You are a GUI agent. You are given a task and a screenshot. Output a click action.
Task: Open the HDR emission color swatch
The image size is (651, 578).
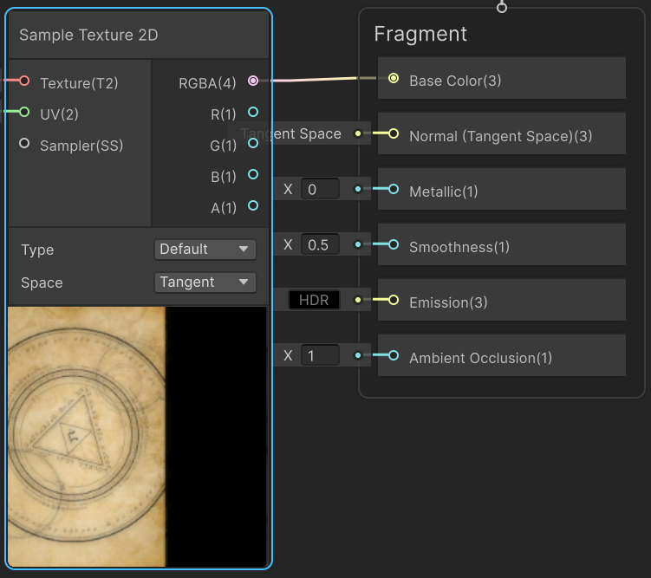[314, 300]
